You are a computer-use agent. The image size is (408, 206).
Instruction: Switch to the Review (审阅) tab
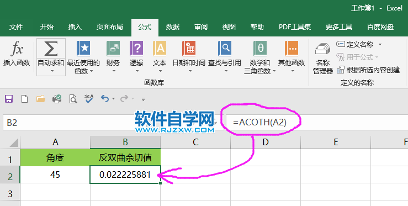click(x=201, y=27)
